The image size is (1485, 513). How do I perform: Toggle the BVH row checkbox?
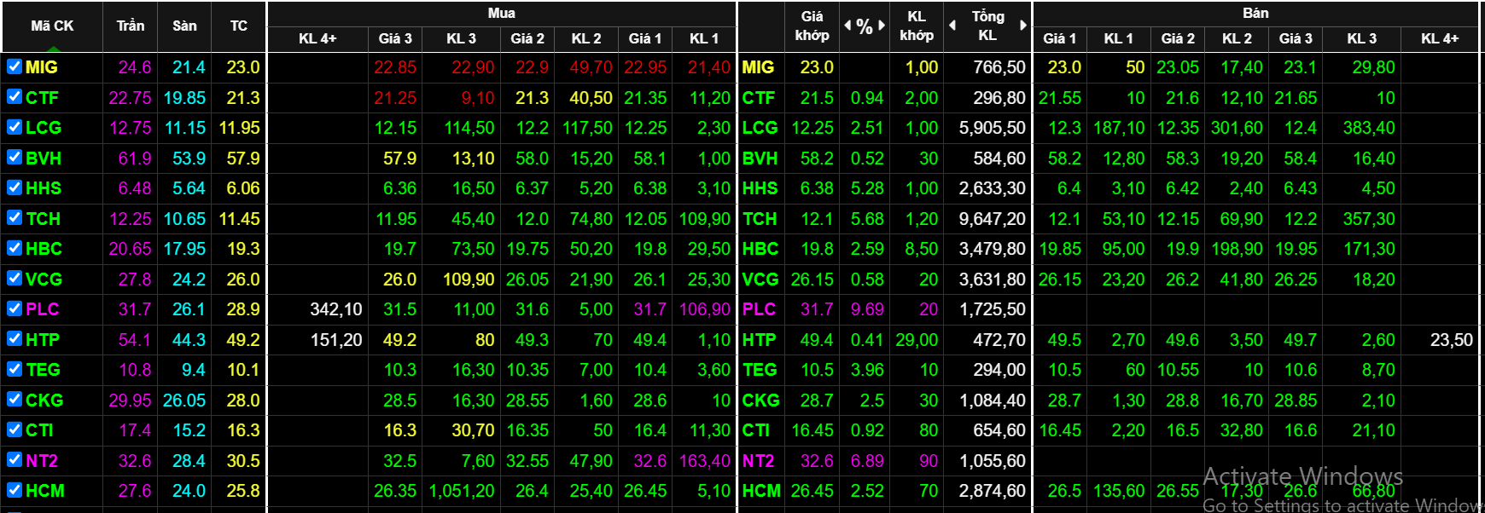[x=15, y=157]
